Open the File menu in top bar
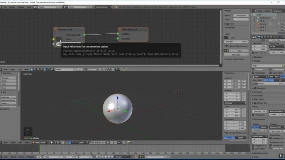285x160 pixels. pos(5,7)
